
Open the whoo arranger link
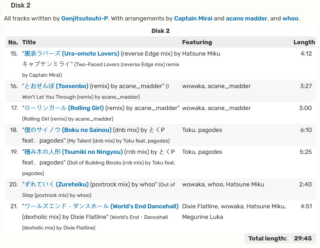290,19
